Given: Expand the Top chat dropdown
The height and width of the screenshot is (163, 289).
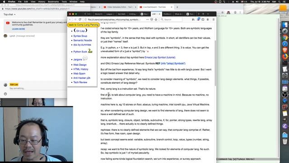Looking at the screenshot, I should point(9,14).
